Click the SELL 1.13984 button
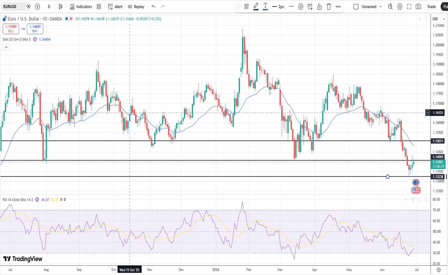The image size is (448, 275). click(11, 29)
